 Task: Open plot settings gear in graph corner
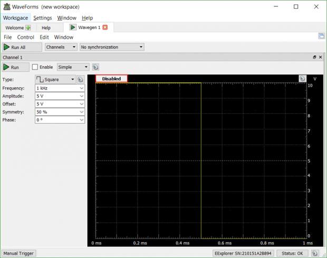[302, 79]
